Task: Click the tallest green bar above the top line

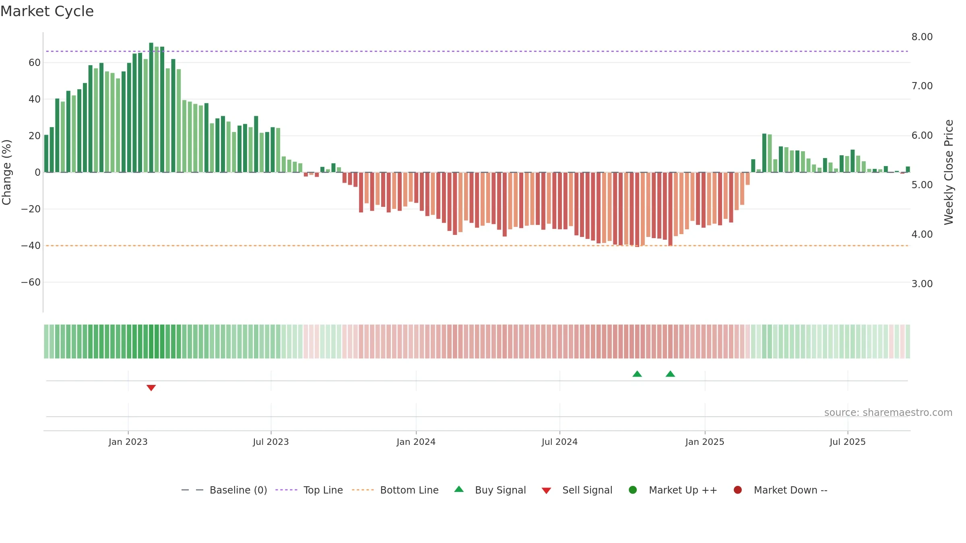Action: click(x=151, y=107)
